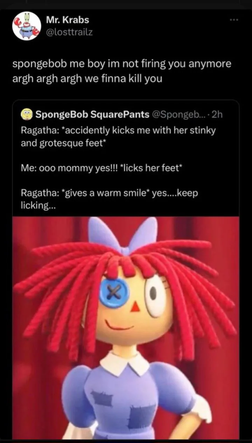Click Ragatha's orange triangle nose
Image resolution: width=252 pixels, height=443 pixels.
pos(135,307)
